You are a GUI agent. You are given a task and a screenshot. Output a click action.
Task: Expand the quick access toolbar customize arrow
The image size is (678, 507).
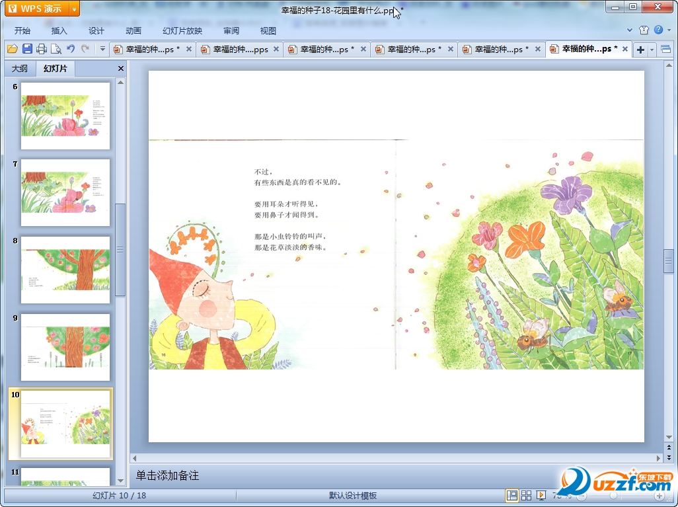click(102, 49)
